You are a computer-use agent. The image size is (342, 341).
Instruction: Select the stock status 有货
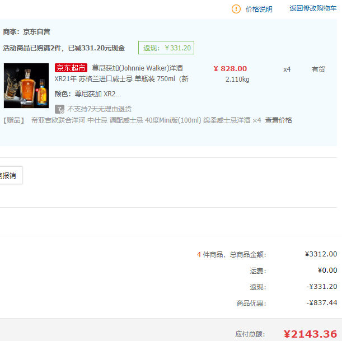pos(318,69)
